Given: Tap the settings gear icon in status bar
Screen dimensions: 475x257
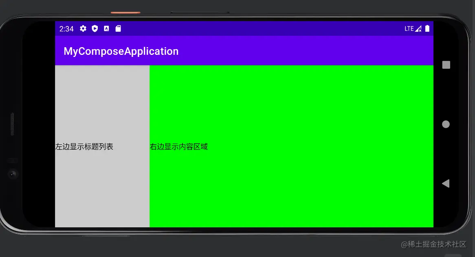Looking at the screenshot, I should (x=83, y=28).
